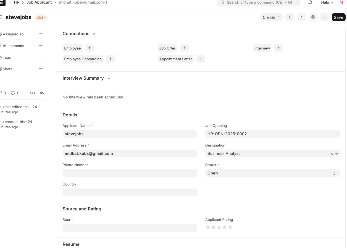Set applicant rating to three stars

pyautogui.click(x=219, y=227)
